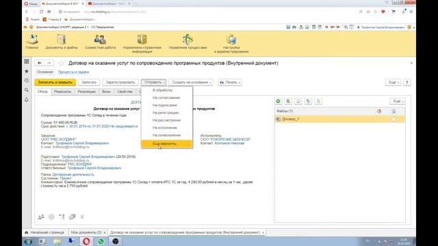
Task: Choose На исполнение menu item
Action: pos(167,128)
